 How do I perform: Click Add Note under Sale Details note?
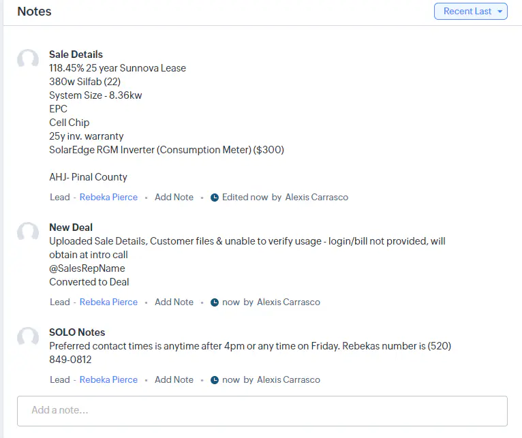(174, 197)
